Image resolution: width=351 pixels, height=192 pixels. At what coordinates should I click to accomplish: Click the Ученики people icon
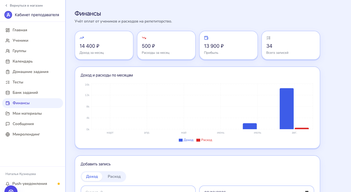point(8,41)
